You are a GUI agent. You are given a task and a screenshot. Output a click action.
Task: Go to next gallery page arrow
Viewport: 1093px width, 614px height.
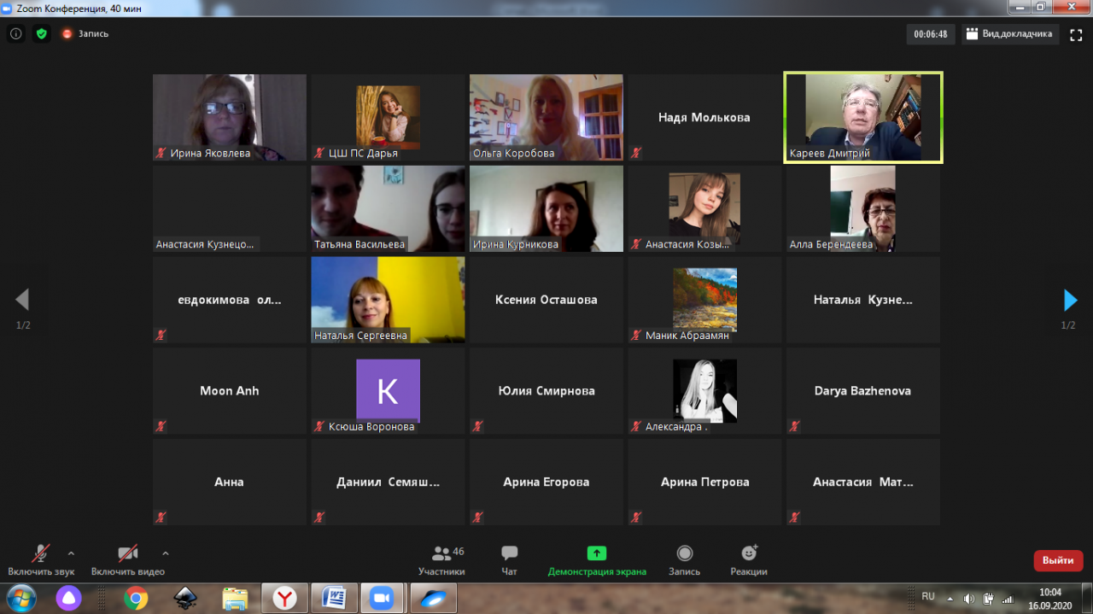[x=1070, y=300]
